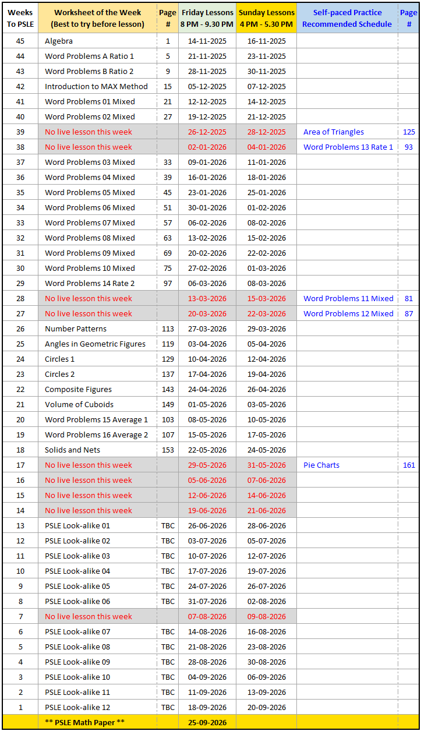Click the Algebra worksheet cell
The height and width of the screenshot is (731, 421).
tap(59, 41)
